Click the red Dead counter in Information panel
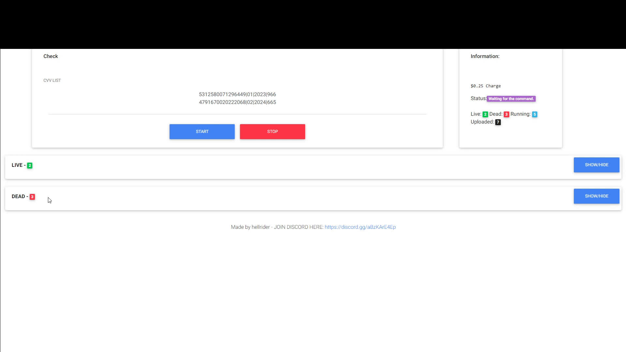This screenshot has height=352, width=626. [x=506, y=114]
